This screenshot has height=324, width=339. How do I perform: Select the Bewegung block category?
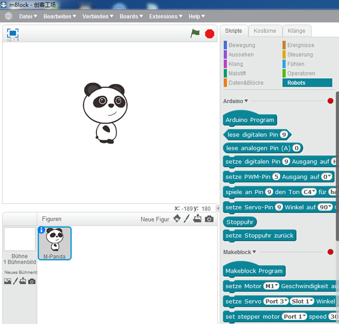pos(242,45)
